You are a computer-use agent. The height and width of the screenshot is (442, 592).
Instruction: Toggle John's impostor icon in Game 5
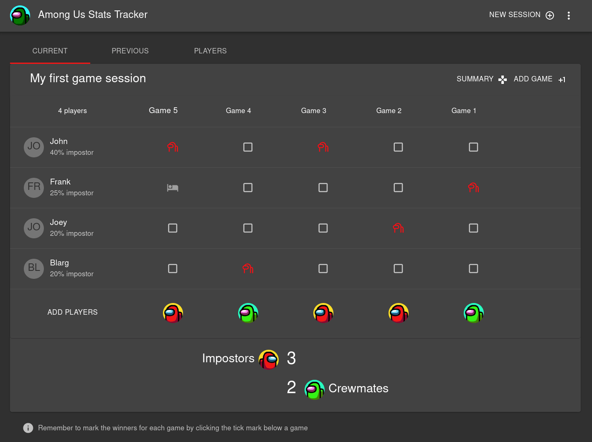(173, 147)
